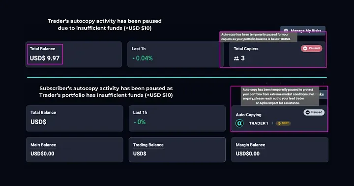
Task: Click the Alpha Impact trader logo icon
Action: pyautogui.click(x=239, y=124)
